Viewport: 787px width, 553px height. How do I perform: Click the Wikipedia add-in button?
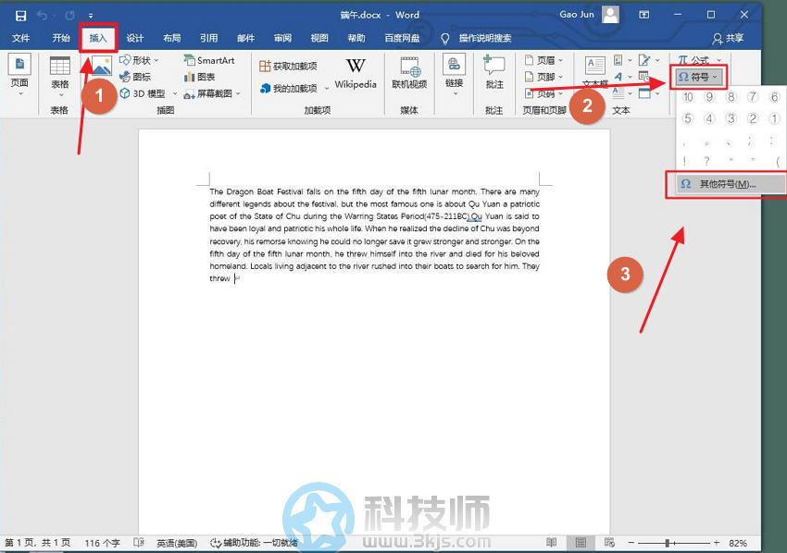pos(356,74)
